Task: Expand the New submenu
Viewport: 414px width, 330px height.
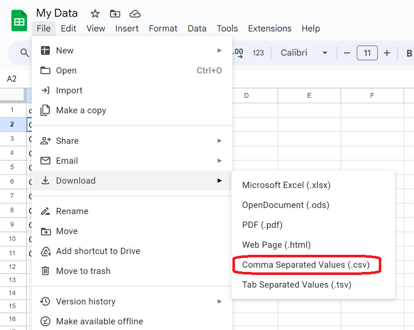Action: (x=132, y=50)
